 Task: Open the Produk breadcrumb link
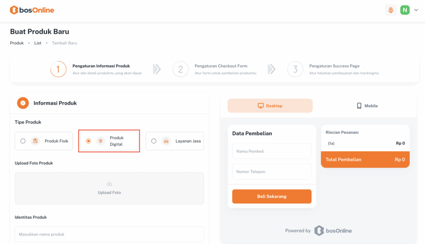pos(17,43)
